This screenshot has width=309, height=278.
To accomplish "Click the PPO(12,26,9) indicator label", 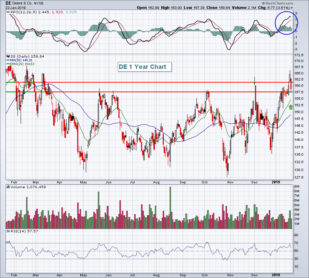I will pos(24,12).
